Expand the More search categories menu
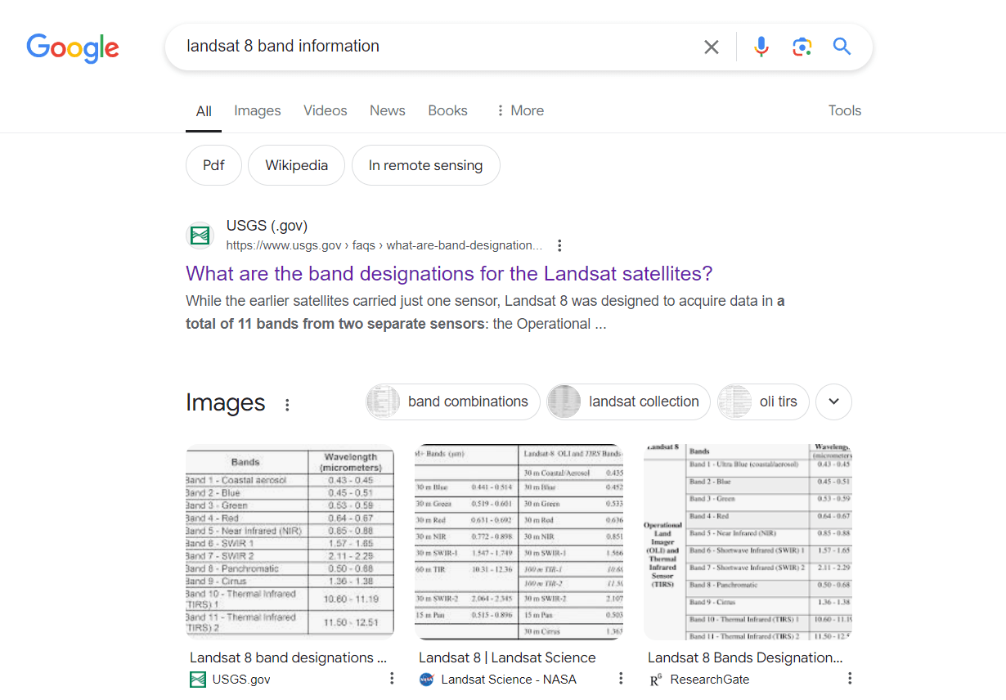The image size is (1006, 700). [x=519, y=110]
